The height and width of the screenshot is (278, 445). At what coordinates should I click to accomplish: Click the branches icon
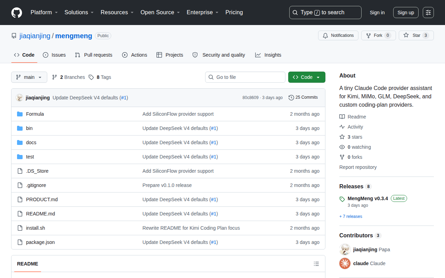pyautogui.click(x=55, y=77)
